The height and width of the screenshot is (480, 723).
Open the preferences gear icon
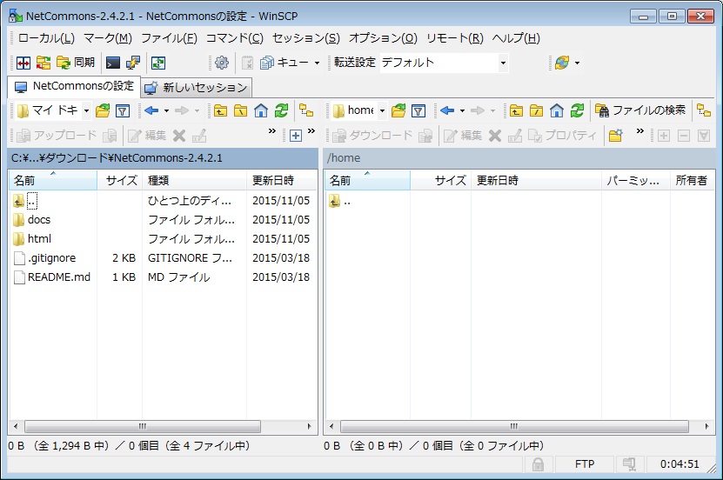222,63
